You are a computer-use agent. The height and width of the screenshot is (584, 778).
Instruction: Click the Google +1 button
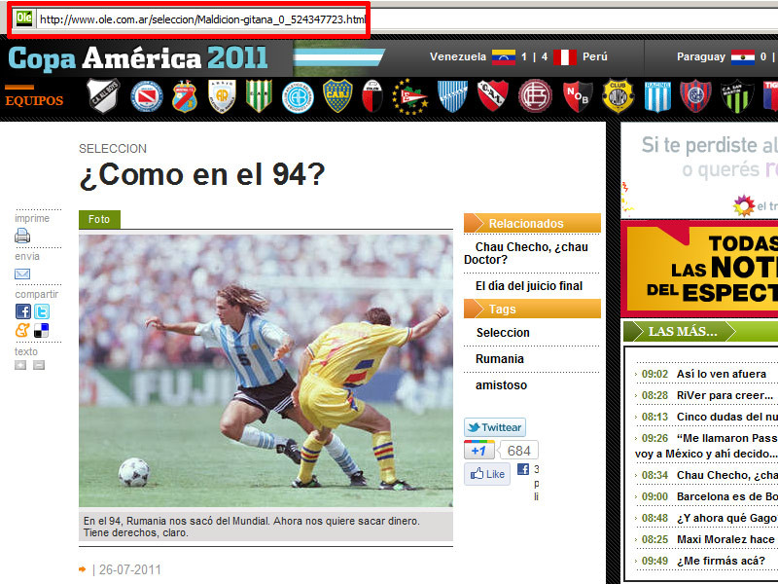pyautogui.click(x=478, y=451)
